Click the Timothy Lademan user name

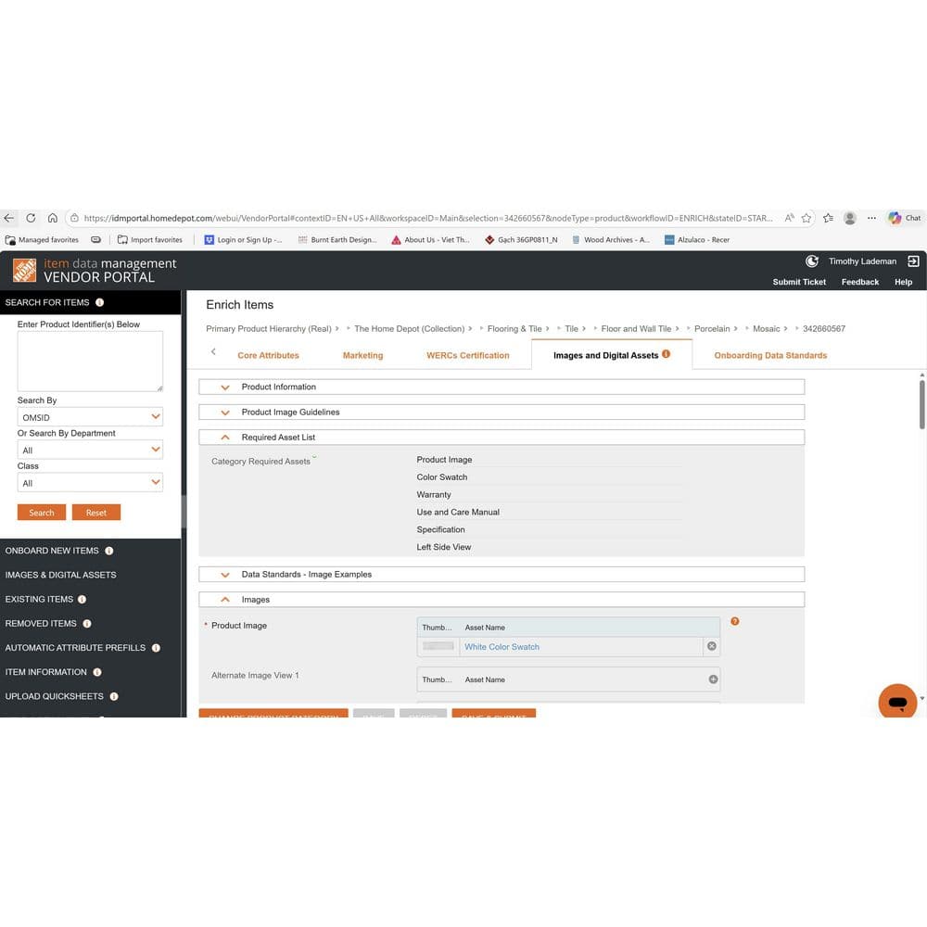[862, 261]
